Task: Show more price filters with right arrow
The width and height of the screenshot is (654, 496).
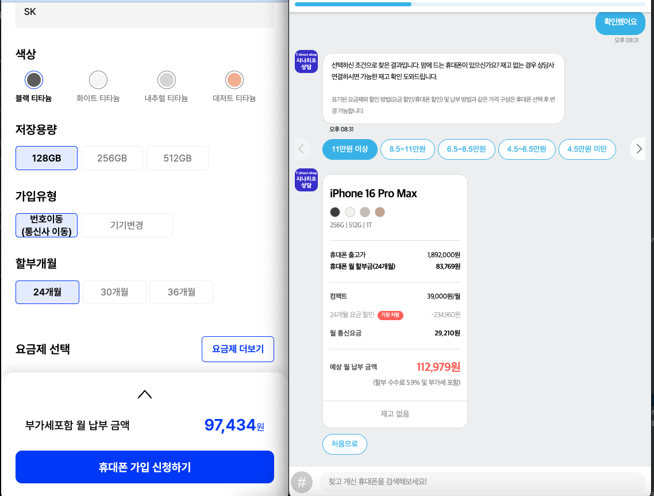Action: pyautogui.click(x=638, y=149)
